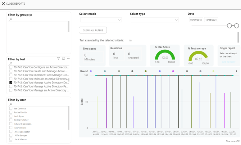The width and height of the screenshot is (241, 145).
Task: Click the end date field 13/04/2021
Action: coord(211,20)
